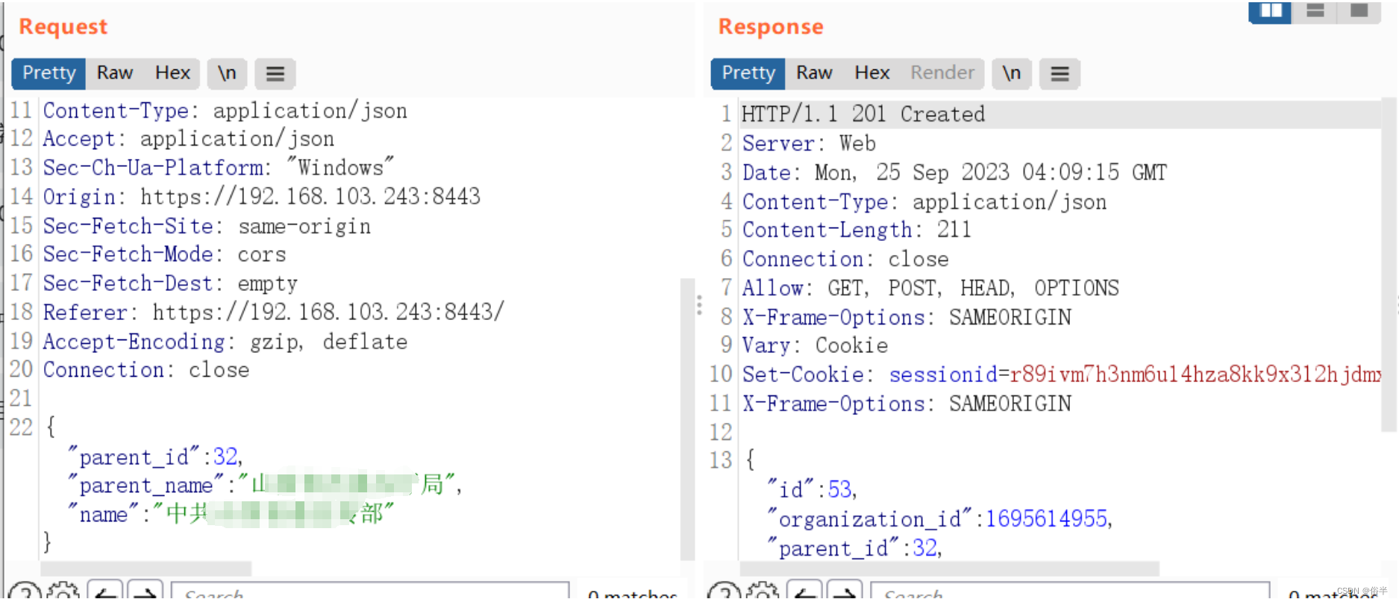
Task: Click the "parent_id":32 line in Request body
Action: (x=155, y=457)
